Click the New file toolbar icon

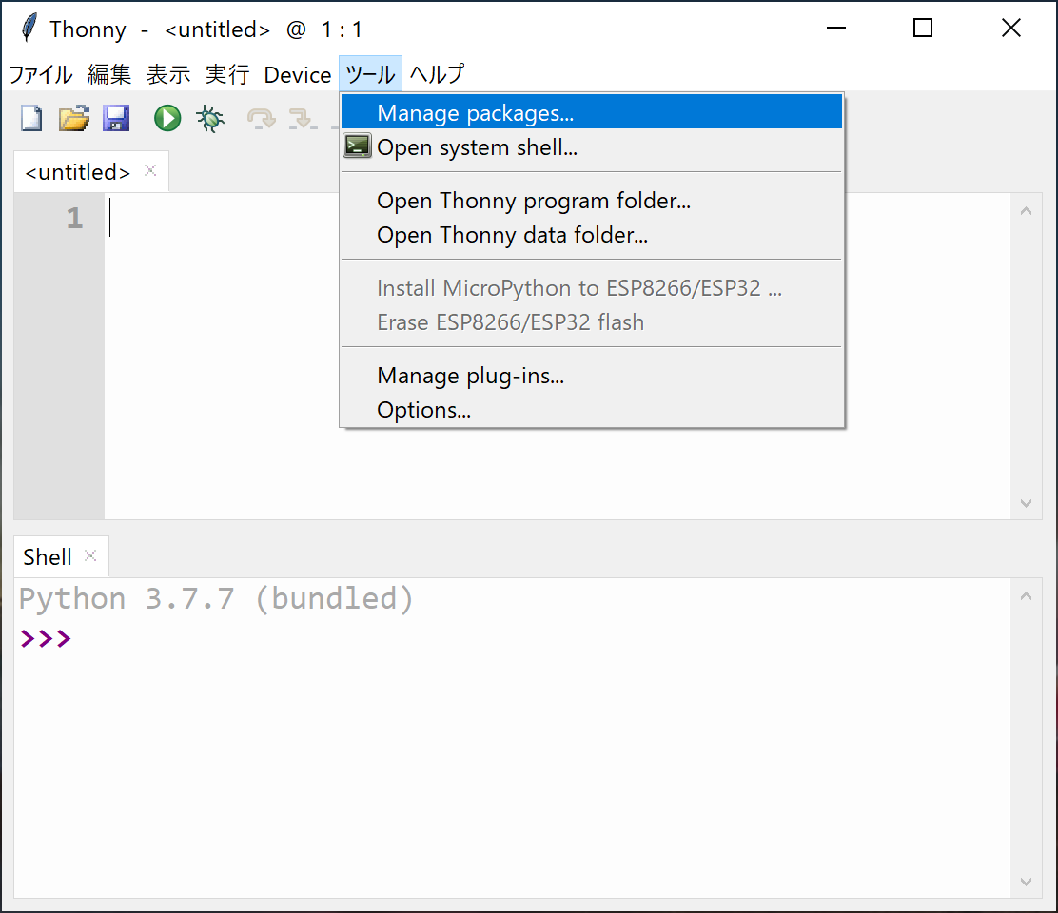(x=31, y=119)
